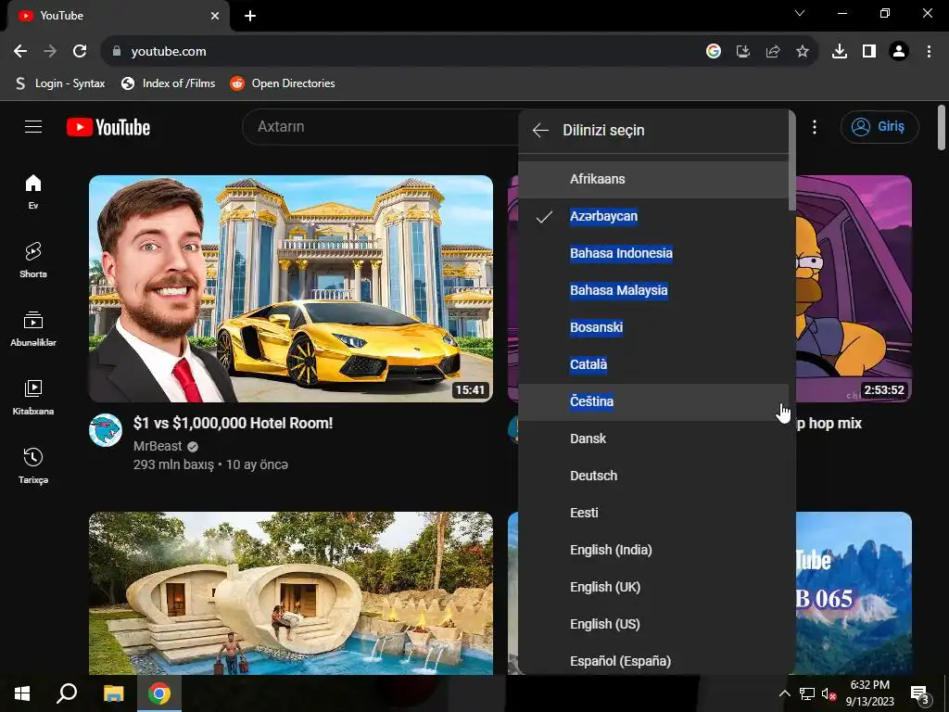Screen dimensions: 949x712
Task: Open the notification center icon
Action: coord(920,694)
